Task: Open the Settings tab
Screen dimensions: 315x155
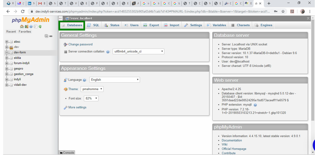Action: pyautogui.click(x=193, y=25)
